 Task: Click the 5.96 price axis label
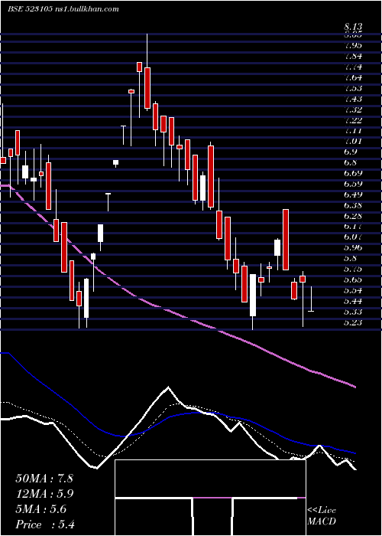(353, 247)
